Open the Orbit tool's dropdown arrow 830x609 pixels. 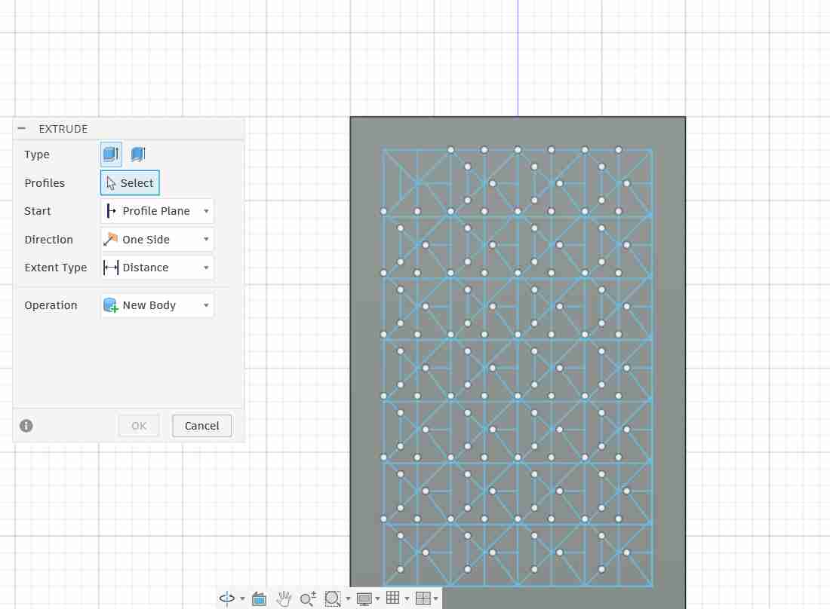241,600
